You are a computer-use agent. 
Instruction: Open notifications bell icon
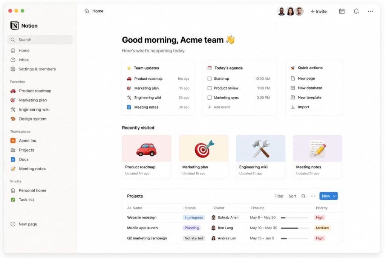point(356,11)
